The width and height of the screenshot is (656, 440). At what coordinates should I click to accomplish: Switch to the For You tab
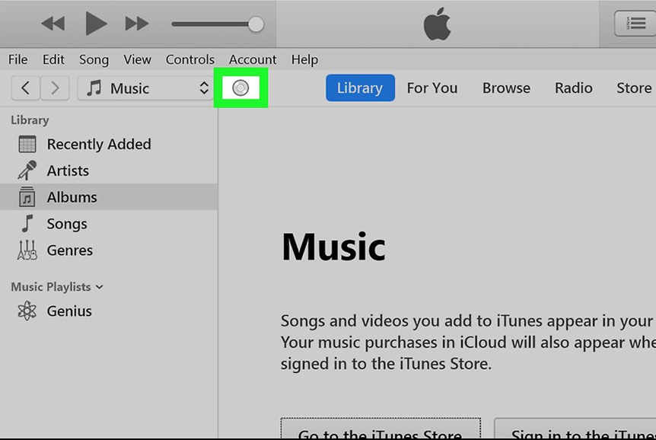(x=432, y=88)
